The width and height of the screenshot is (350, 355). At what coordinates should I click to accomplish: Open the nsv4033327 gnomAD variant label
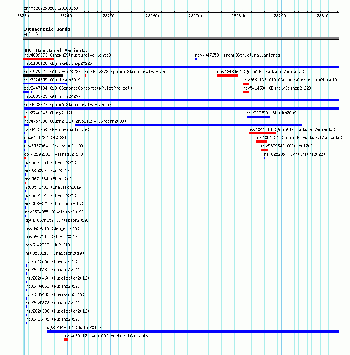pos(67,105)
